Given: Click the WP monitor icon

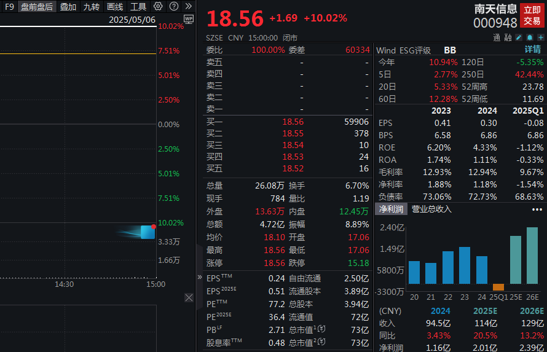Looking at the screenshot, I should pos(189,19).
